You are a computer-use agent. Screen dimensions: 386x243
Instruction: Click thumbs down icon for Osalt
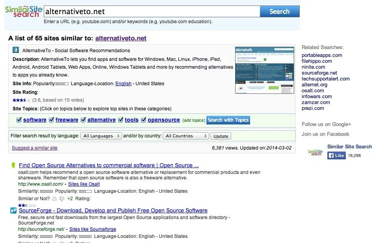click(x=62, y=199)
